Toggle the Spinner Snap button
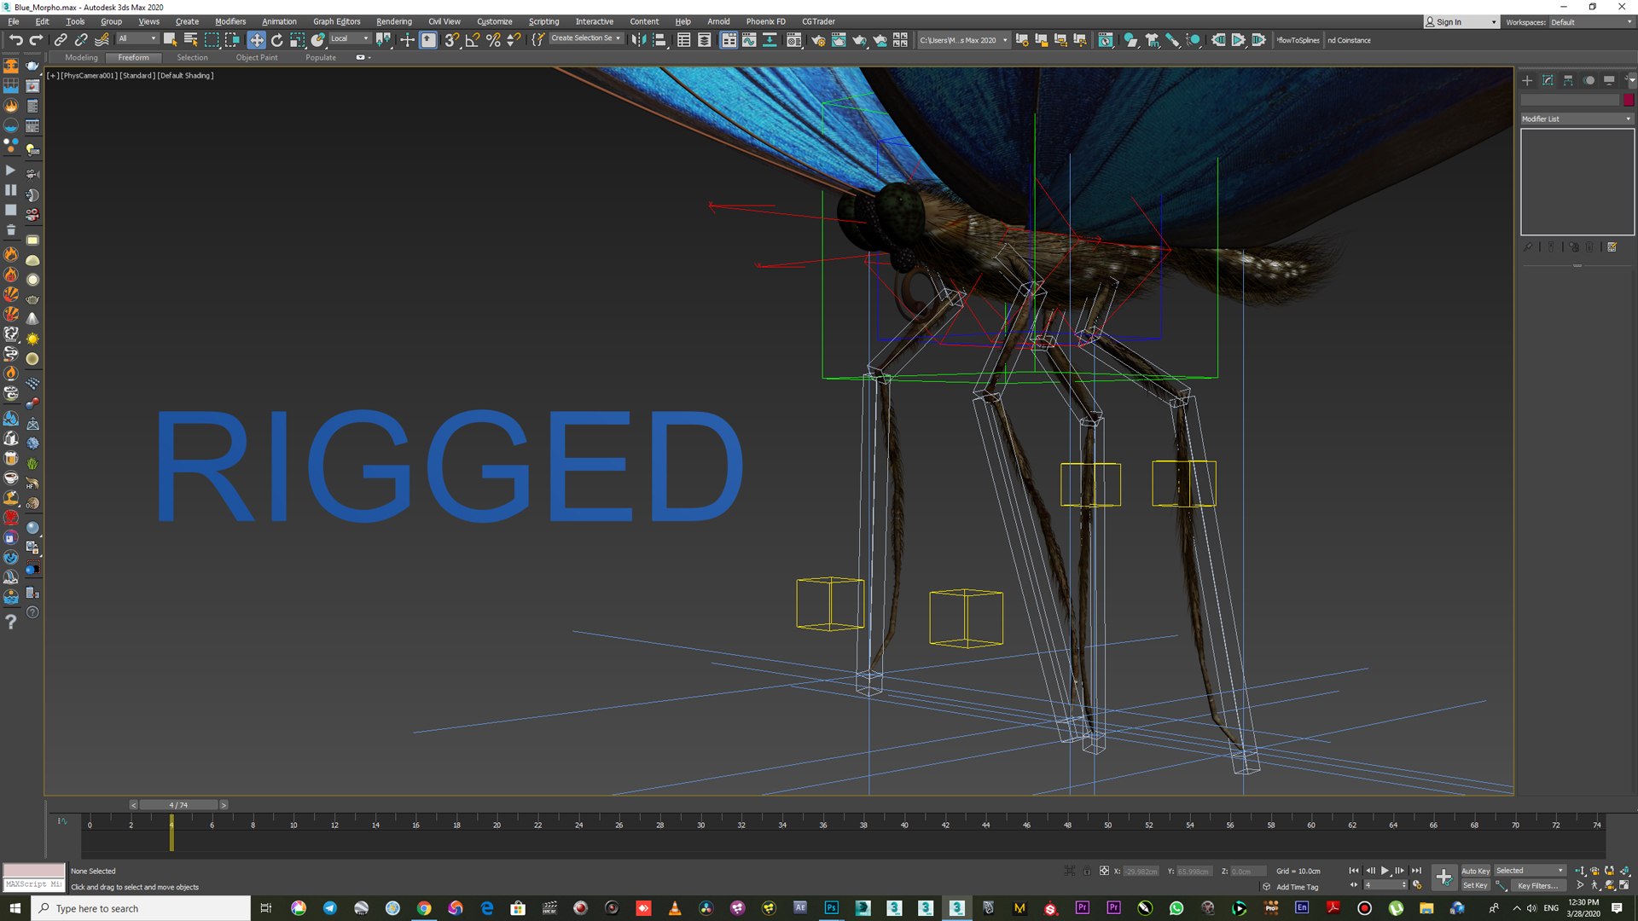Image resolution: width=1638 pixels, height=921 pixels. click(514, 40)
